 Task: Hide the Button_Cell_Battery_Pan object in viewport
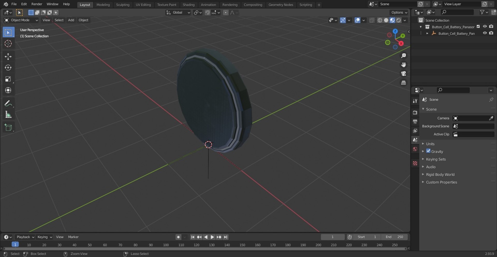pos(485,33)
